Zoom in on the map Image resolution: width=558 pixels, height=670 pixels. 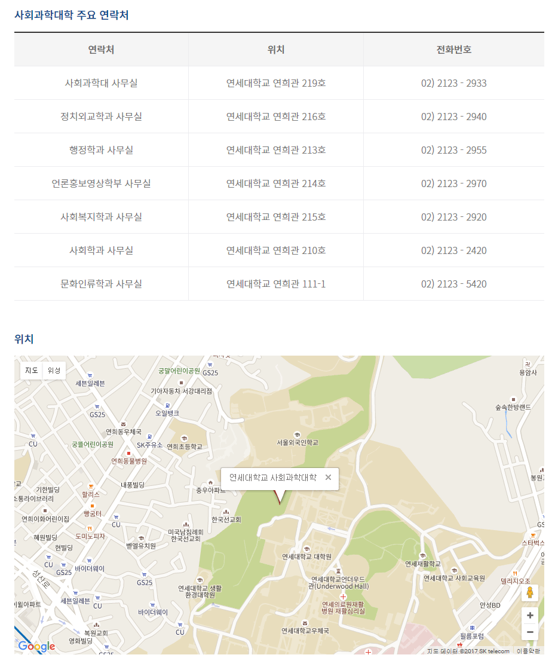point(529,616)
